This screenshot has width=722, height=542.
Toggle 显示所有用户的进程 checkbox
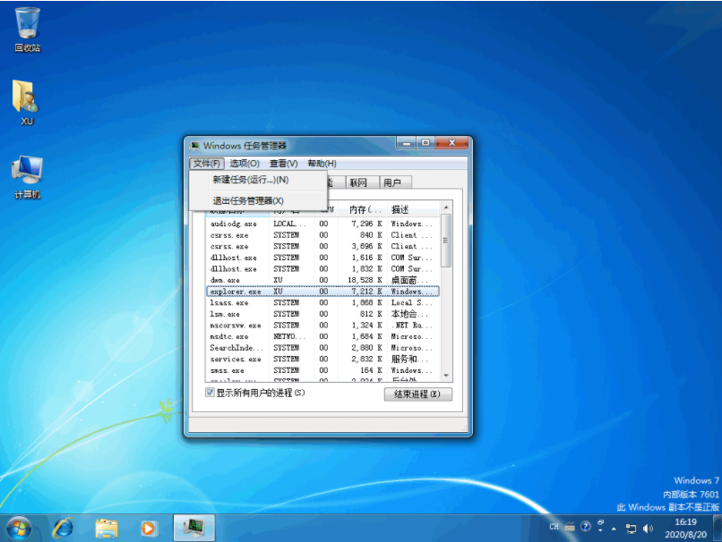click(210, 394)
